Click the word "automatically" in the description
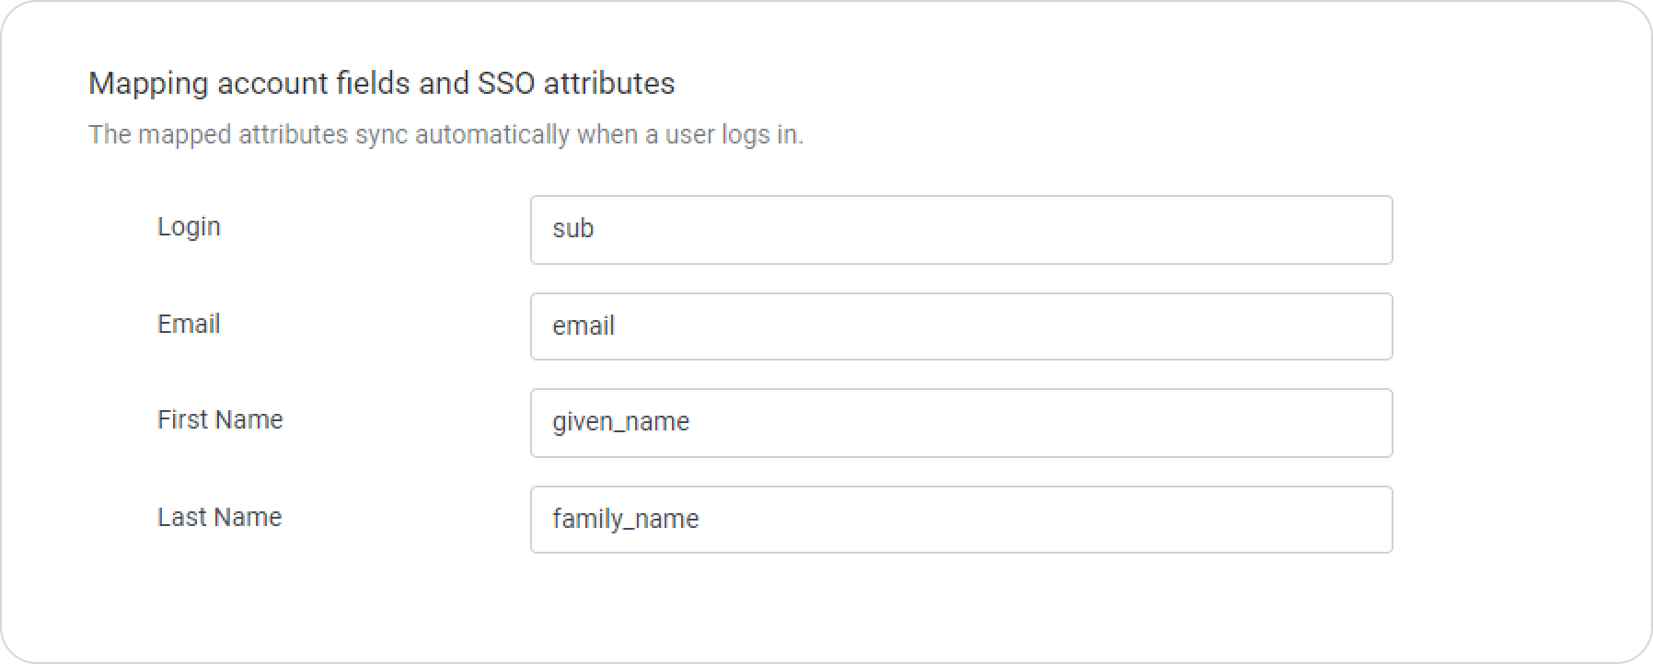 pos(492,135)
